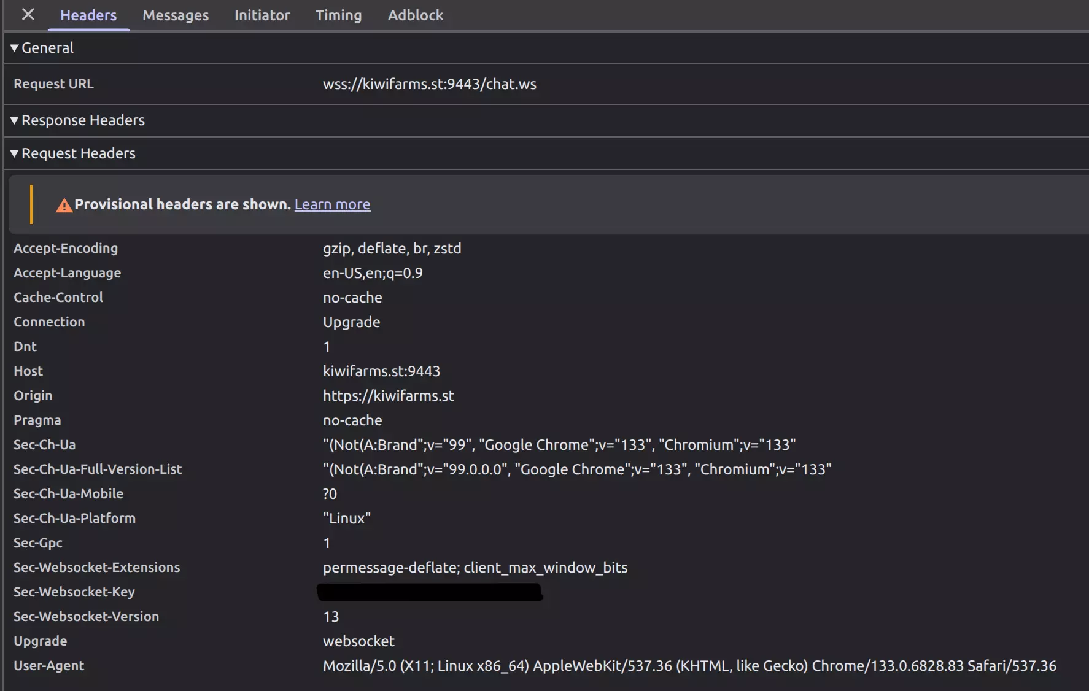
Task: Select the permessage-deflate extensions value
Action: pyautogui.click(x=476, y=568)
